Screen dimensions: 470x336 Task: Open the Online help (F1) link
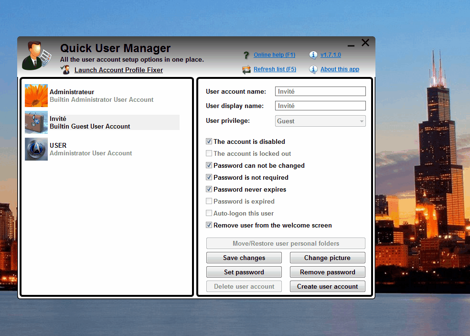(274, 54)
